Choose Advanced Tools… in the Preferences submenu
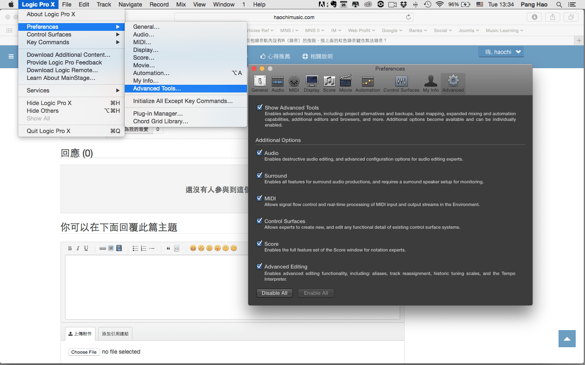 click(186, 88)
